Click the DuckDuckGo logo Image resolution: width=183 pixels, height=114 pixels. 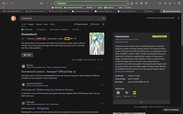[14, 19]
